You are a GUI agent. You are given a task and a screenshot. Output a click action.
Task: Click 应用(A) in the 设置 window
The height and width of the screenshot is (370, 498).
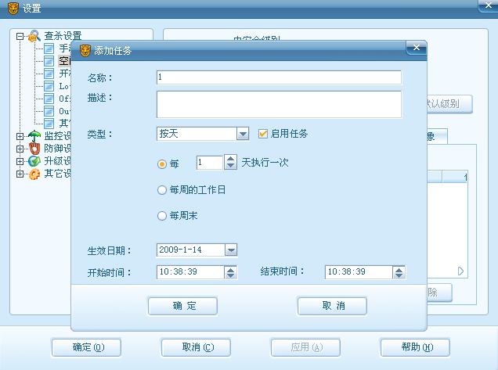tap(305, 347)
